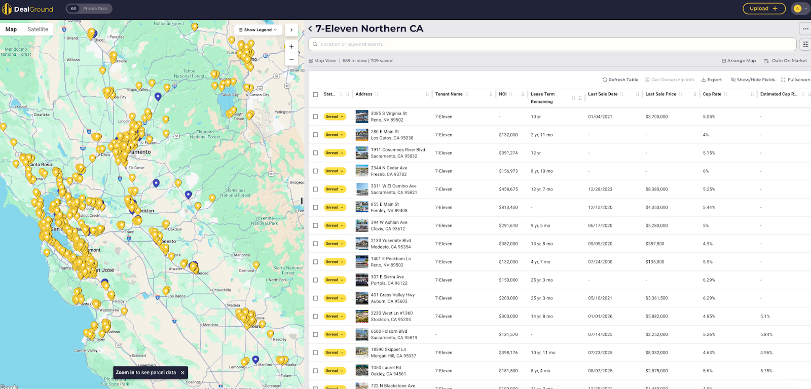Open Unread status dropdown for 1401 E Peckham Ln
This screenshot has height=389, width=811.
(335, 262)
